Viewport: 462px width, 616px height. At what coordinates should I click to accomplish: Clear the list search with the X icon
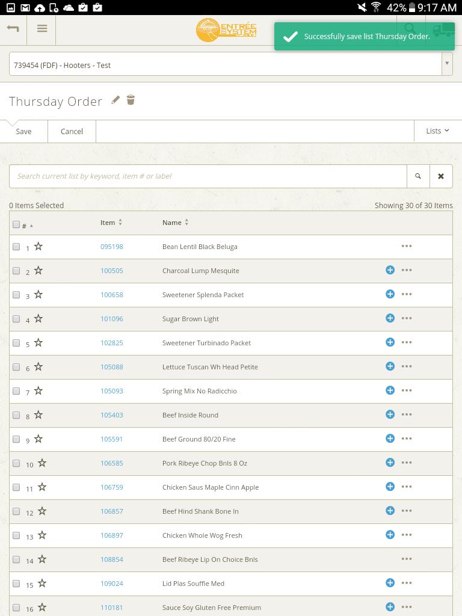[441, 176]
